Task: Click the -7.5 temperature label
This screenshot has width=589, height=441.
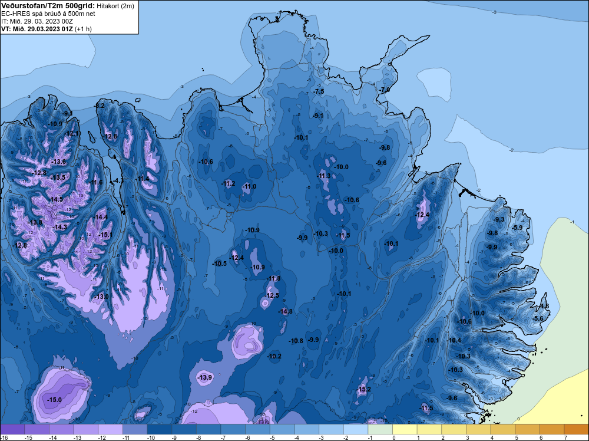Action: [319, 92]
